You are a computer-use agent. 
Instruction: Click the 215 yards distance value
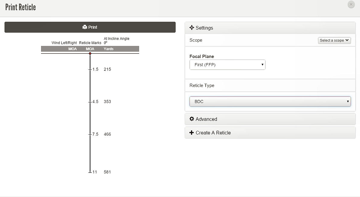coord(107,69)
